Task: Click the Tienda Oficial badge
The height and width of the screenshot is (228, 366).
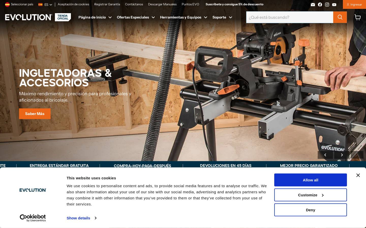Action: click(63, 17)
